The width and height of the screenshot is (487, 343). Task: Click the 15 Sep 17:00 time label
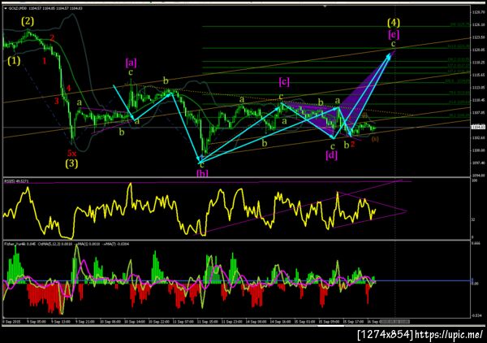(353, 322)
